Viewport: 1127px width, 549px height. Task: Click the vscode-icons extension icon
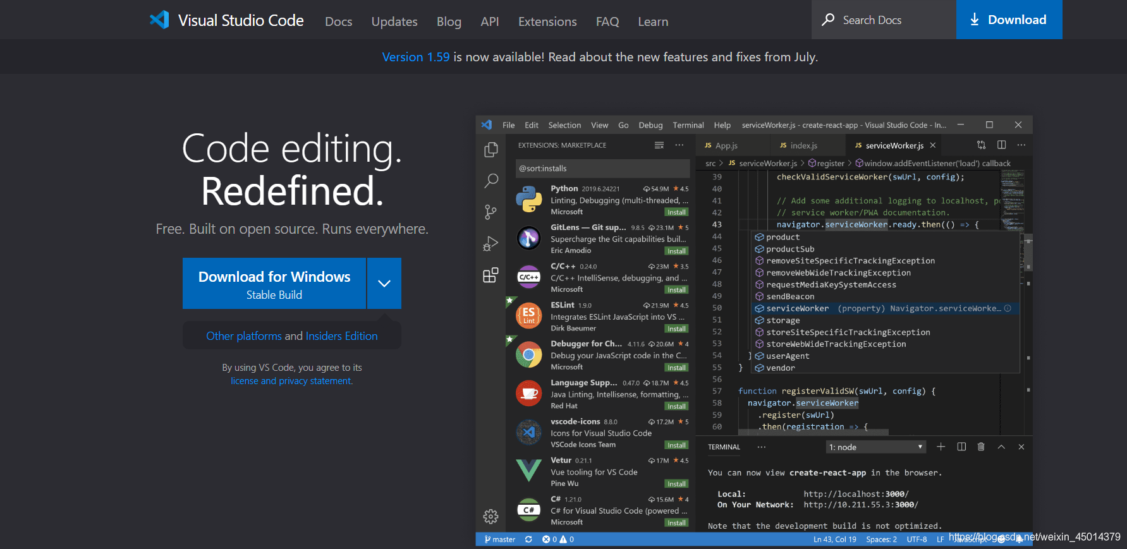528,432
